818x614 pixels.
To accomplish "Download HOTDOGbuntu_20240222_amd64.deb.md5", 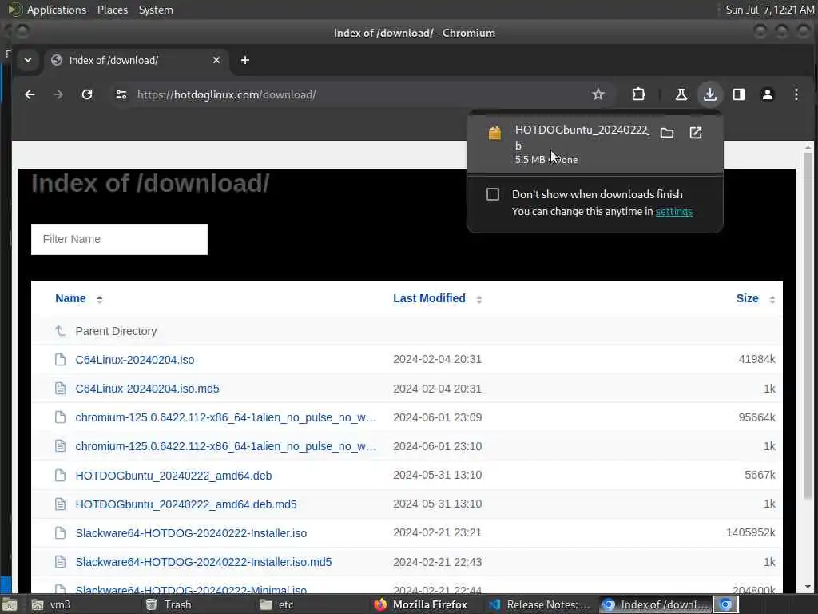I will 185,504.
